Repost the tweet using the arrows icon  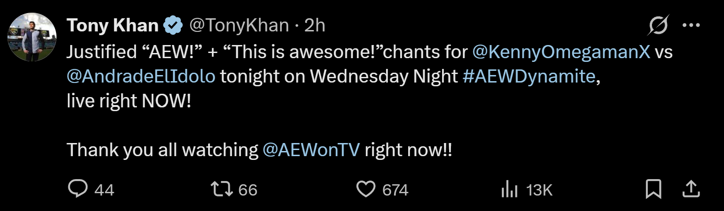coord(221,189)
